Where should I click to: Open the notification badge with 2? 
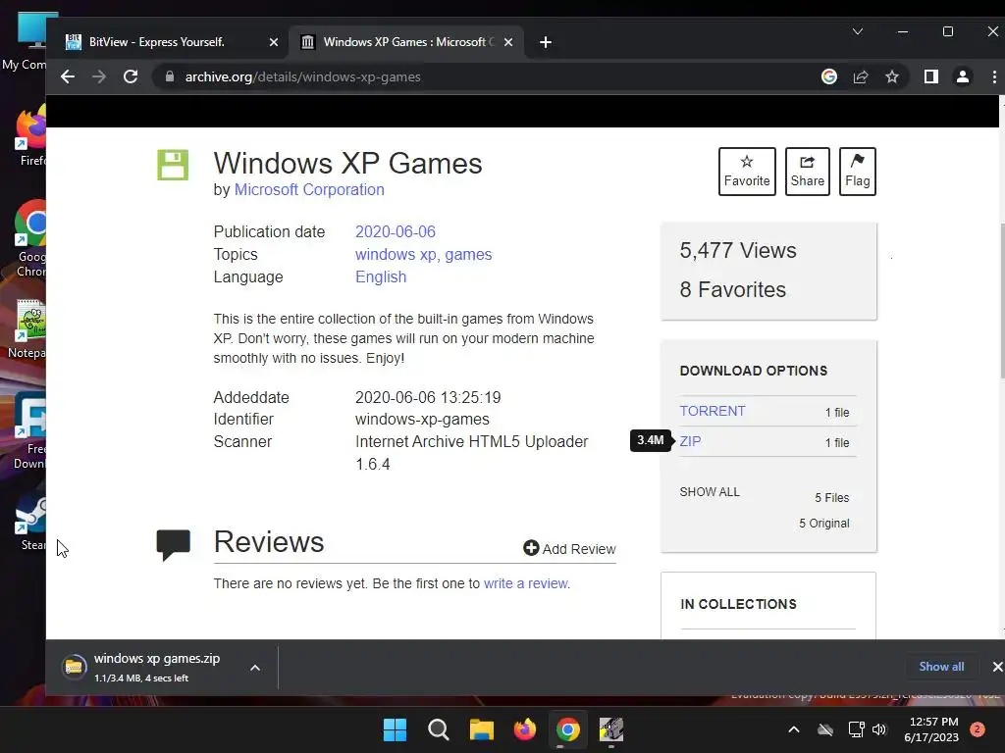pyautogui.click(x=978, y=729)
